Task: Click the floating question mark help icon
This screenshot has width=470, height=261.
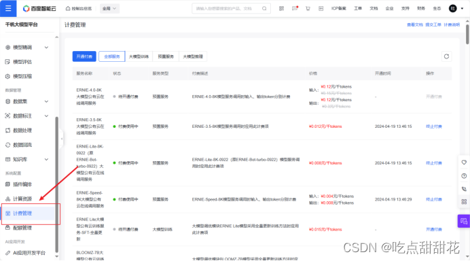Action: [x=464, y=176]
